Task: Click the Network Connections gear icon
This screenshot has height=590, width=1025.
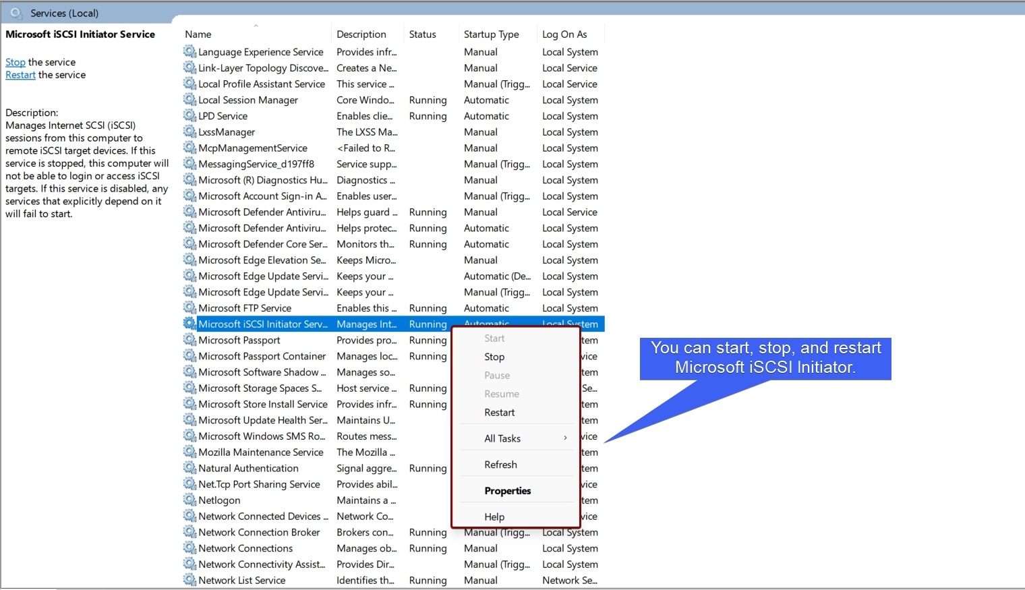Action: (189, 548)
